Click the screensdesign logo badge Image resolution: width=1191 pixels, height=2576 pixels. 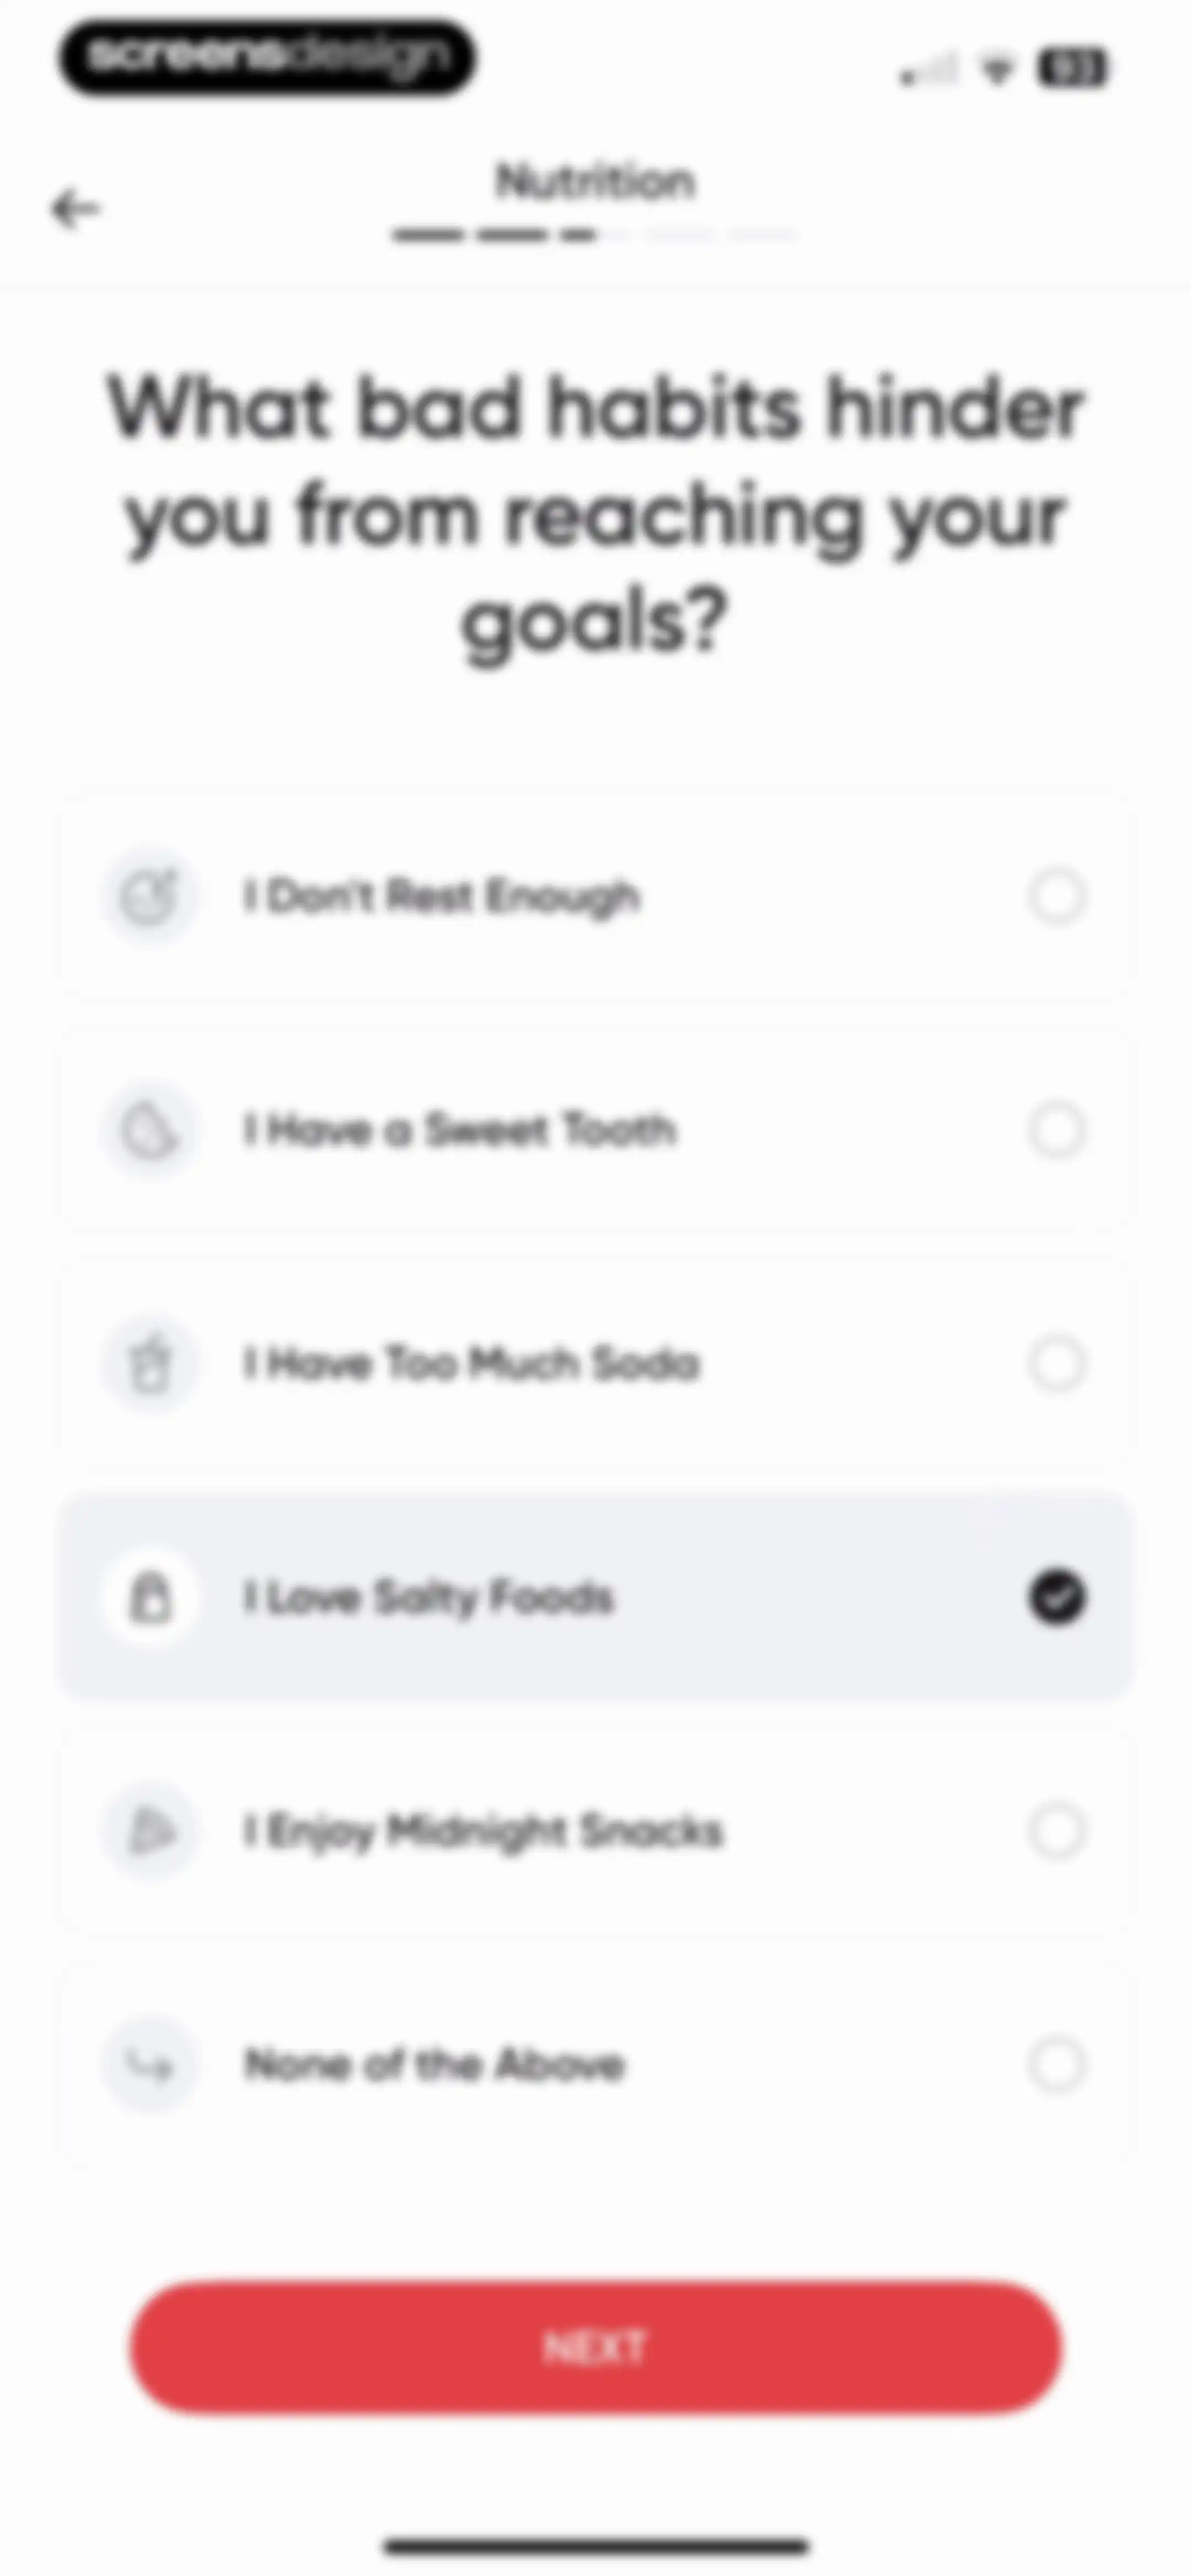pos(267,57)
